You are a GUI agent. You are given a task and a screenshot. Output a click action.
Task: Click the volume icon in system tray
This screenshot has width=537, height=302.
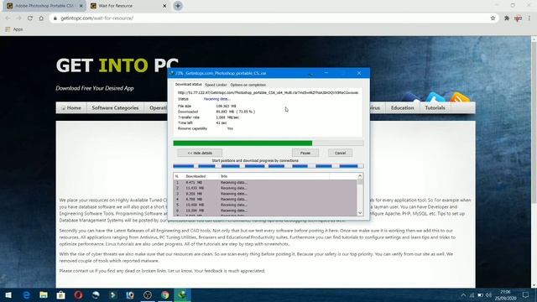click(x=488, y=294)
